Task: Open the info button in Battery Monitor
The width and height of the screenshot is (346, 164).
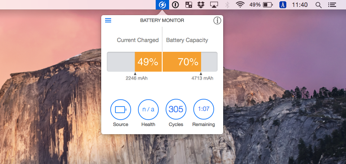Action: coord(217,21)
